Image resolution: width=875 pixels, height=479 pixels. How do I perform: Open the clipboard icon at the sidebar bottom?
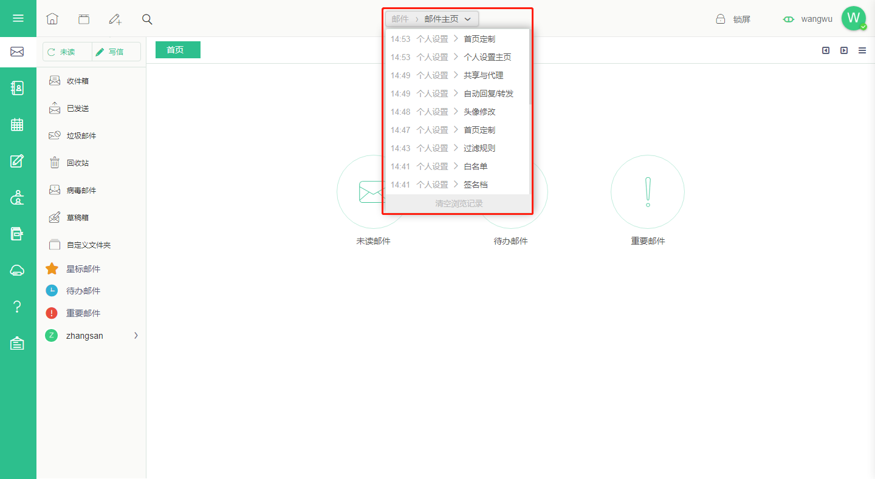tap(18, 344)
